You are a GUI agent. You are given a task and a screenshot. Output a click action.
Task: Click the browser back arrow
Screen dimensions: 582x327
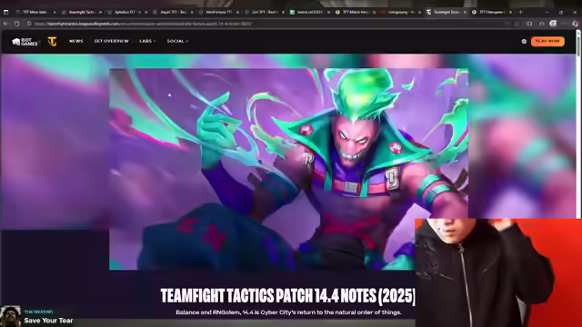(x=6, y=24)
